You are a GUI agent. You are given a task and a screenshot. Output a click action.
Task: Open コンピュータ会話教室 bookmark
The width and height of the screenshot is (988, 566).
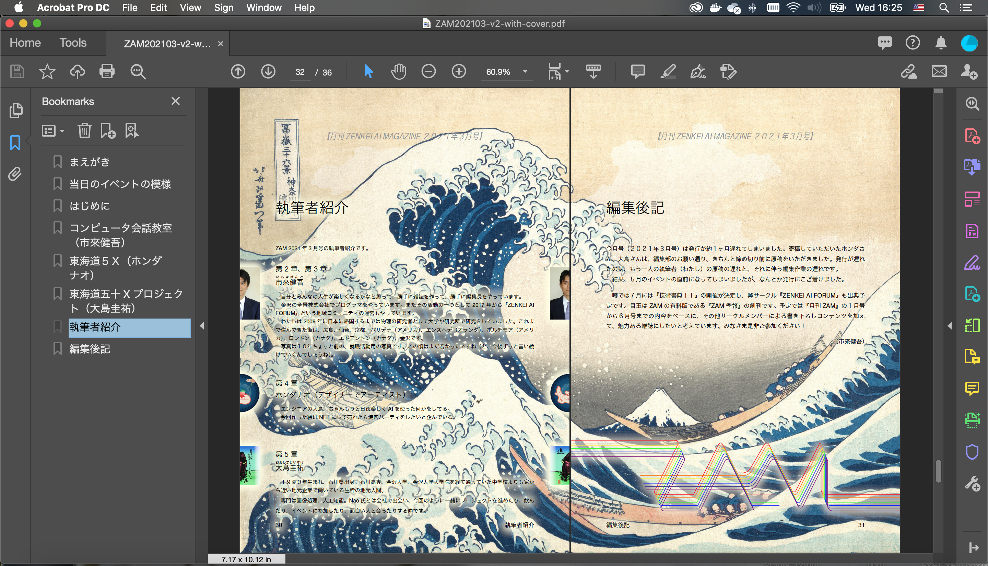pyautogui.click(x=120, y=235)
